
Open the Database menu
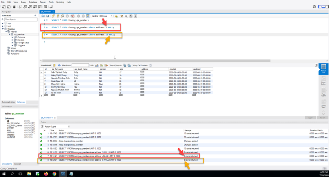[33, 2]
